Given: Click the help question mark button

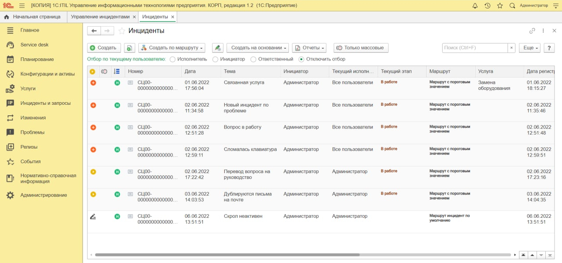Looking at the screenshot, I should pos(549,48).
